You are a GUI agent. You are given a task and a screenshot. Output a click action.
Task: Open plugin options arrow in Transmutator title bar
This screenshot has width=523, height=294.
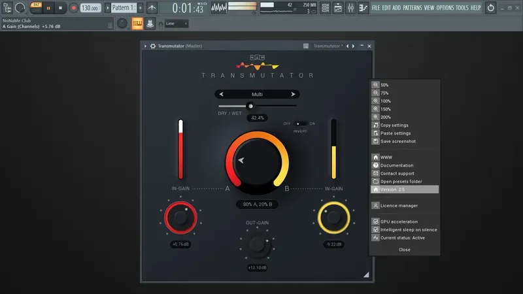coord(145,46)
